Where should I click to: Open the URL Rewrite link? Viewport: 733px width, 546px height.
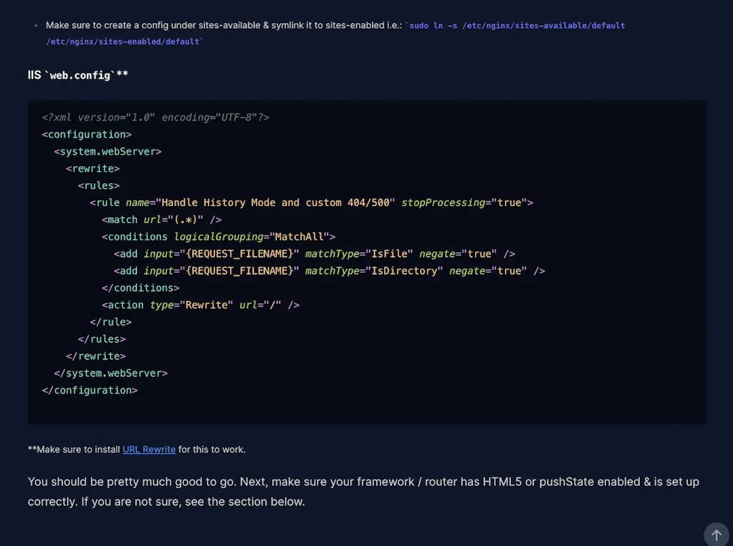(x=149, y=450)
